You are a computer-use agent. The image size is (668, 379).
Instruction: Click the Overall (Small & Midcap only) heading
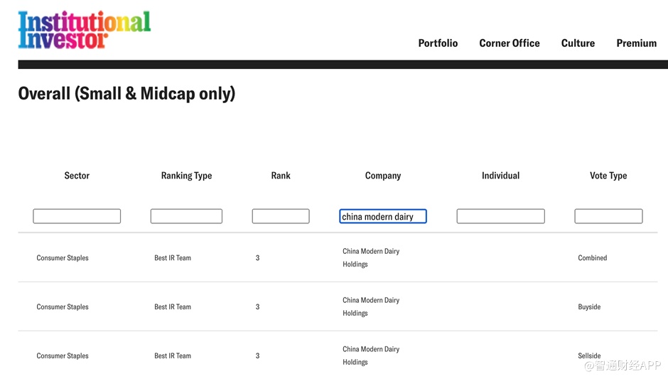point(126,94)
